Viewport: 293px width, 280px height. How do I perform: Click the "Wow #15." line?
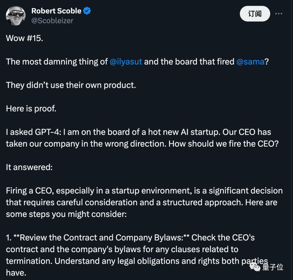[x=24, y=38]
